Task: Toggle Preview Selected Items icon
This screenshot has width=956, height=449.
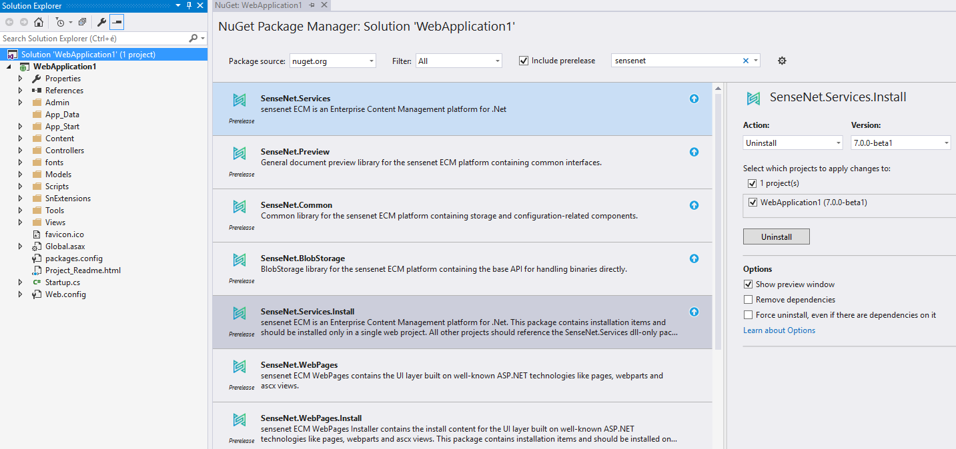Action: [x=117, y=22]
